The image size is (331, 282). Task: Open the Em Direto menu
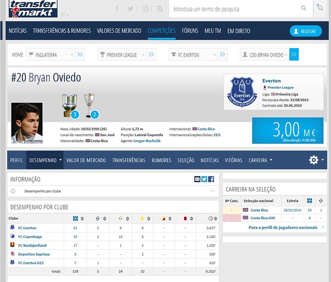(239, 31)
